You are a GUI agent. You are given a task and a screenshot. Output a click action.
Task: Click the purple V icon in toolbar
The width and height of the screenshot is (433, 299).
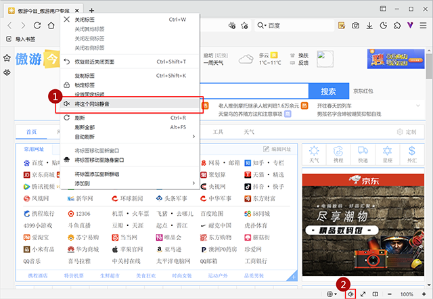click(x=411, y=26)
